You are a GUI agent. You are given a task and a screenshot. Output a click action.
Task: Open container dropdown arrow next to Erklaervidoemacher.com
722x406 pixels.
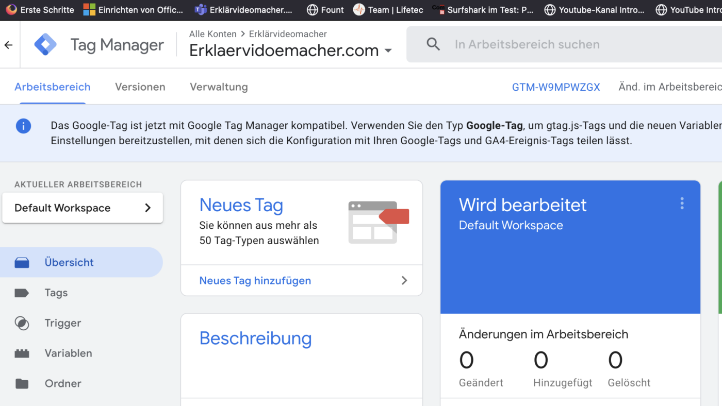click(x=388, y=51)
